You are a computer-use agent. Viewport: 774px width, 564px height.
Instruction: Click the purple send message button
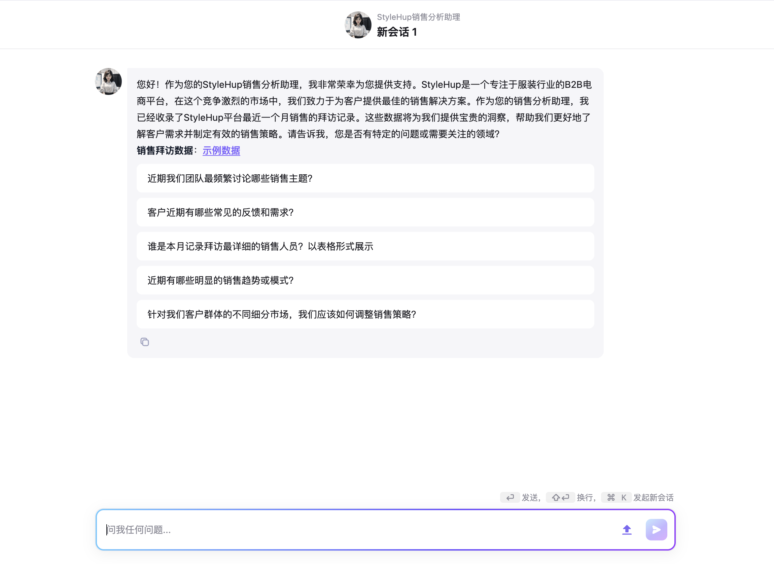[x=656, y=530]
